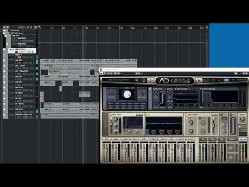Toggle the lower filter cut power knob

point(170,104)
